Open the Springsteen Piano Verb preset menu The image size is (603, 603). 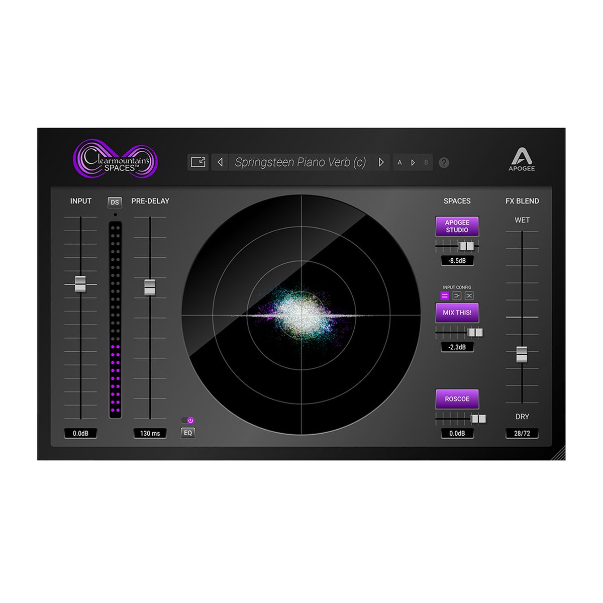click(x=300, y=162)
